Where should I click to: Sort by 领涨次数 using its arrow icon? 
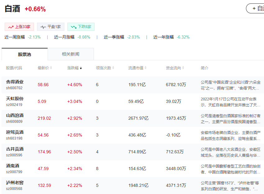point(113,68)
